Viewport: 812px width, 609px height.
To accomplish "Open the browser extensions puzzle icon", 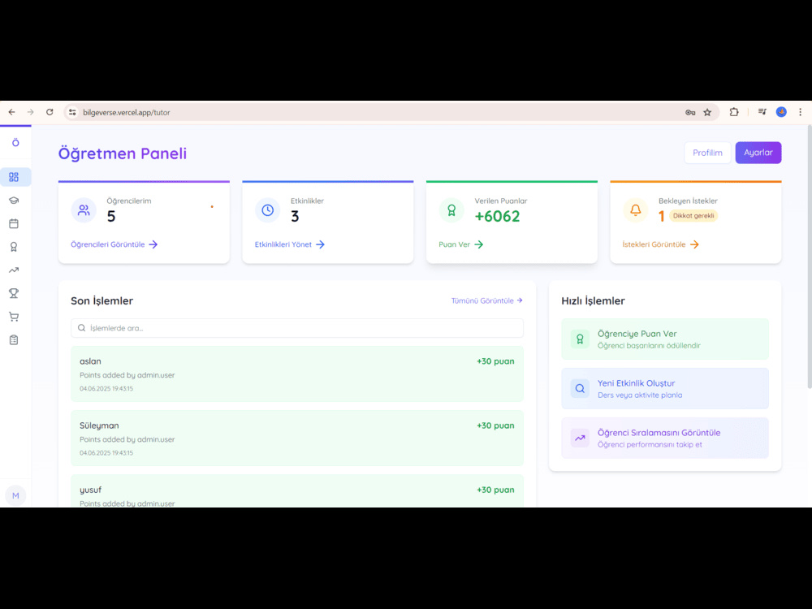I will click(x=734, y=112).
